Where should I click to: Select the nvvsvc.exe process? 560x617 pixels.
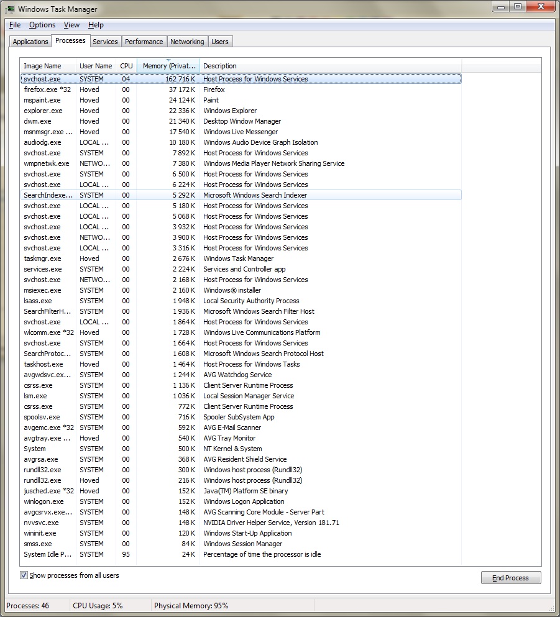click(x=241, y=523)
